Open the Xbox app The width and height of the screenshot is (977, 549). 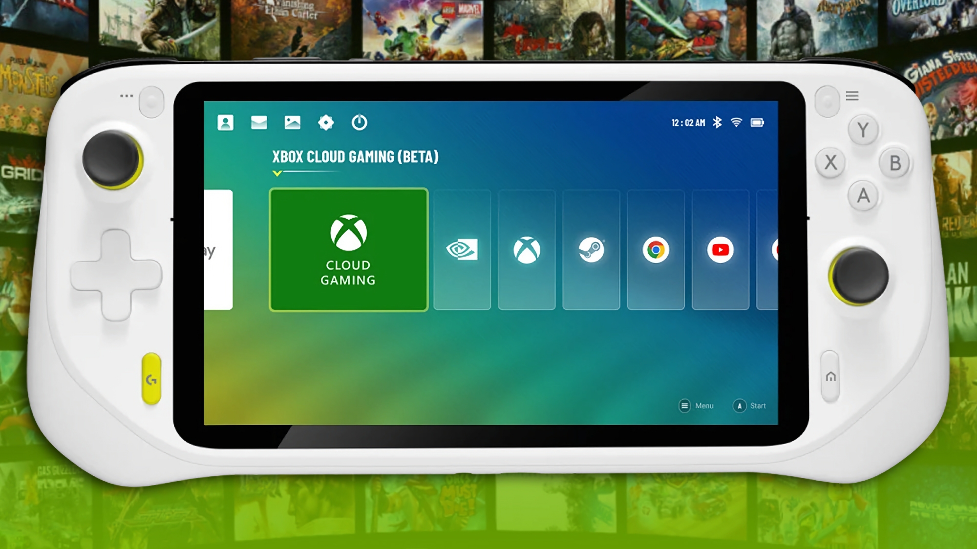[x=528, y=249]
